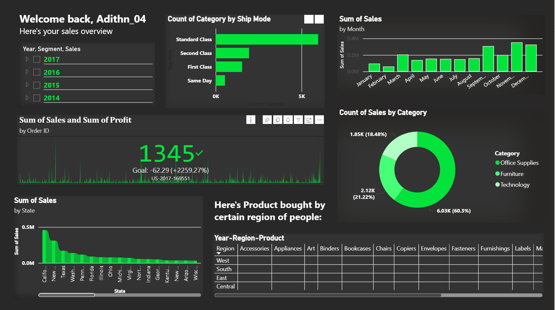Copy the Sales and Profit visual

pyautogui.click(x=278, y=120)
